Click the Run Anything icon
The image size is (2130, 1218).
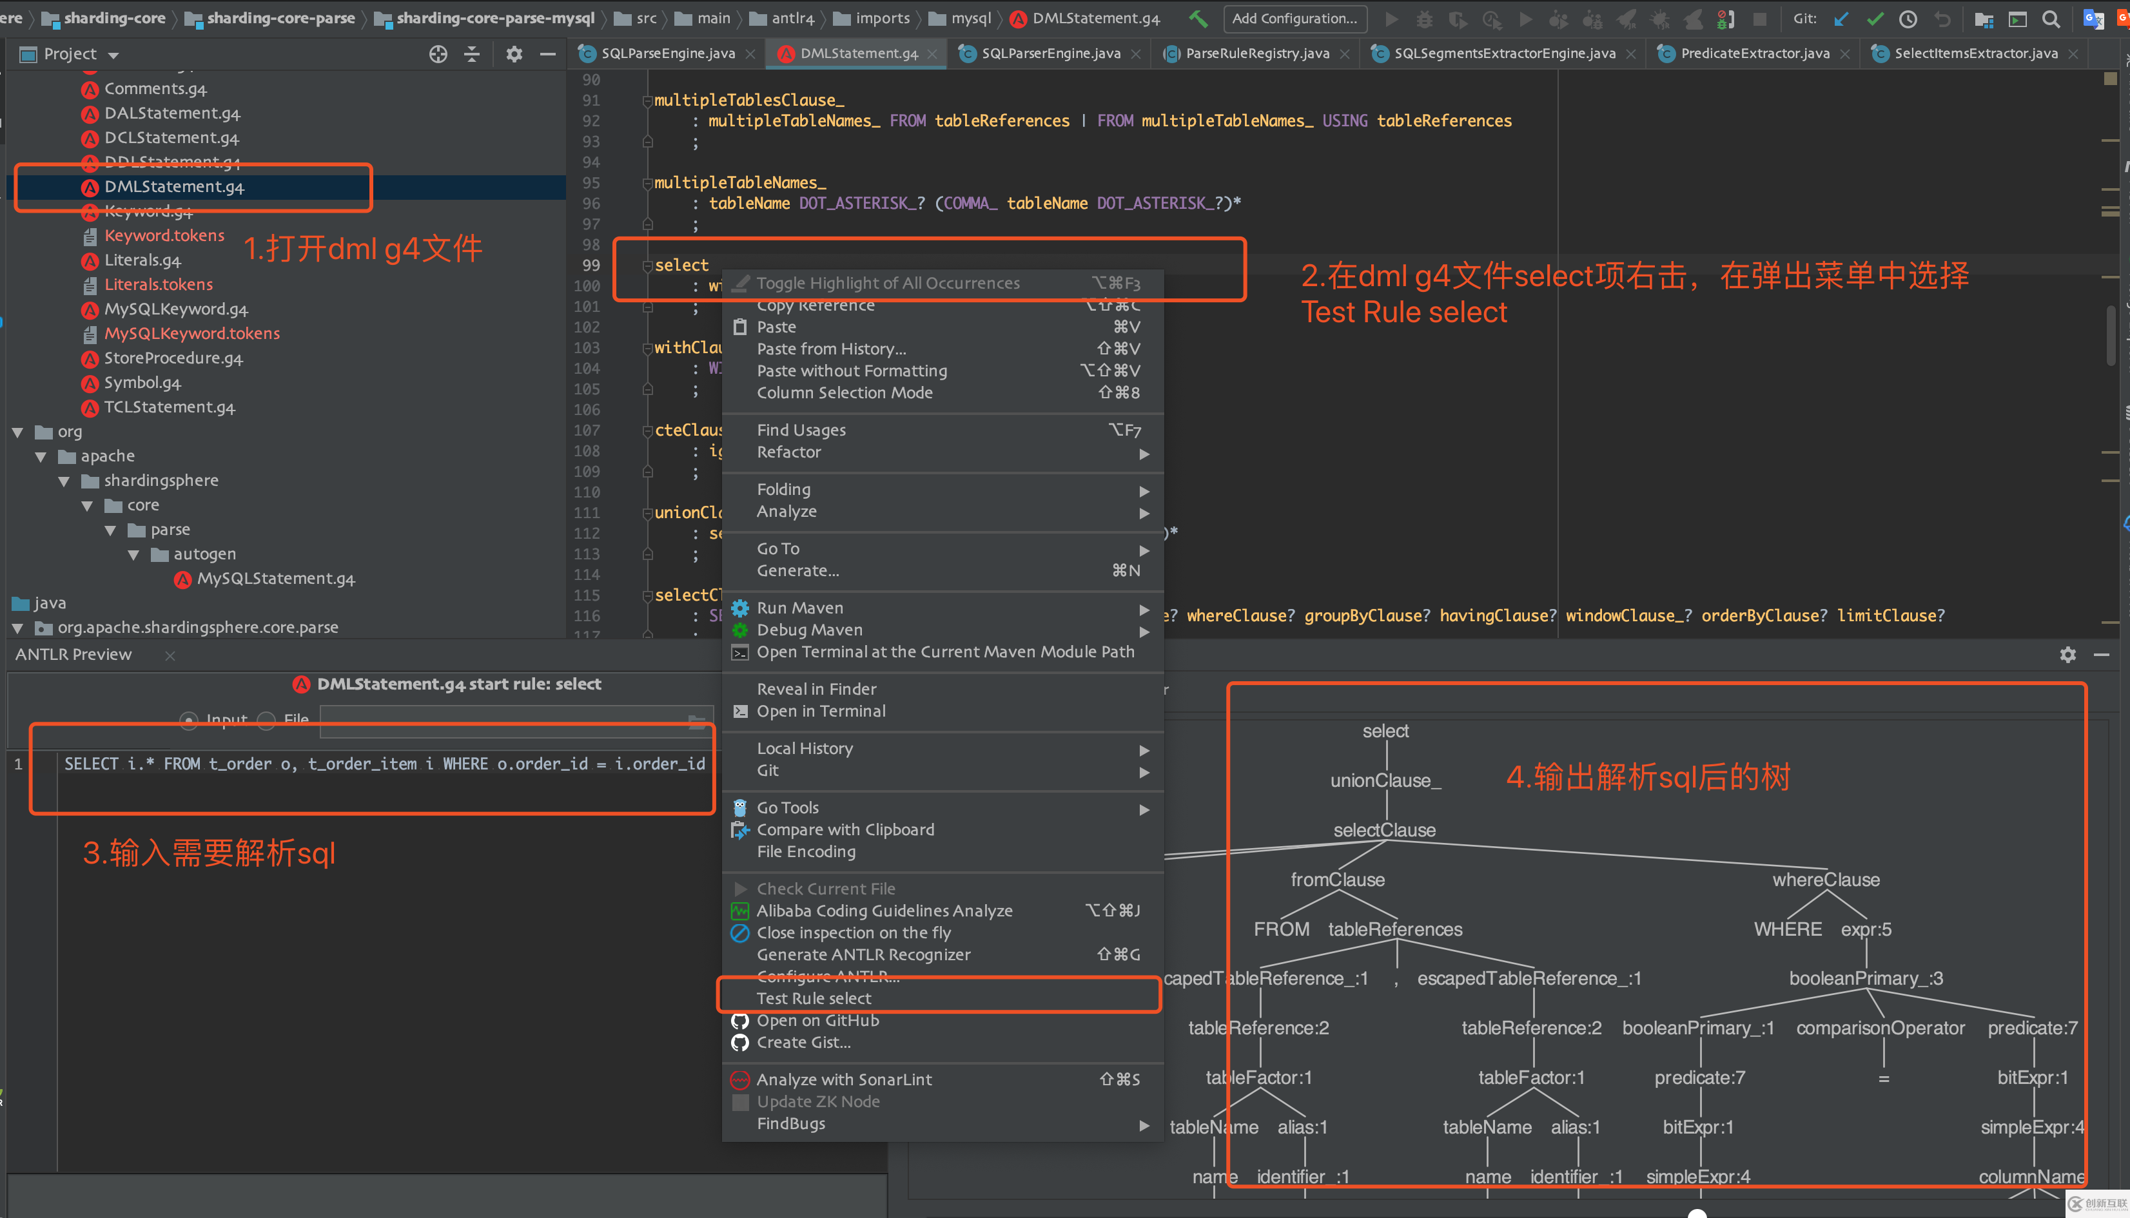coord(2017,19)
